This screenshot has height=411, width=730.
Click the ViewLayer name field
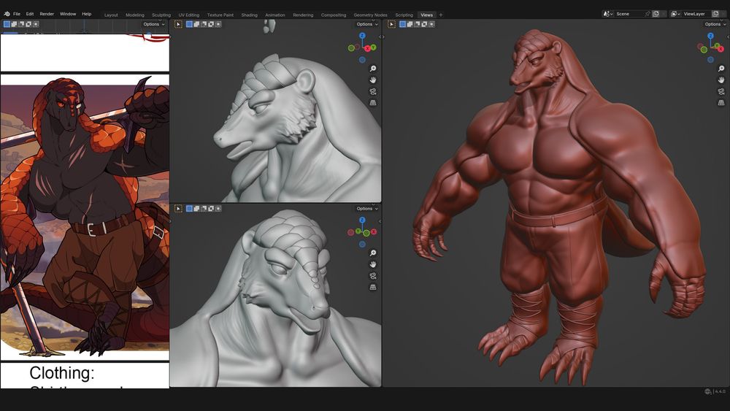coord(696,14)
